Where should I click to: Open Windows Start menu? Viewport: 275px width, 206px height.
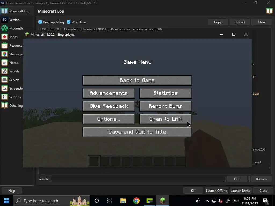coord(6,201)
